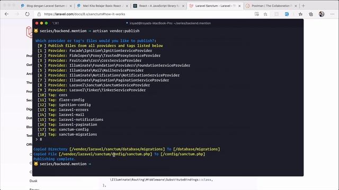Click the 'Tag: laravel-pagination' line
Viewport: 339px width, 190px height.
coord(67,125)
